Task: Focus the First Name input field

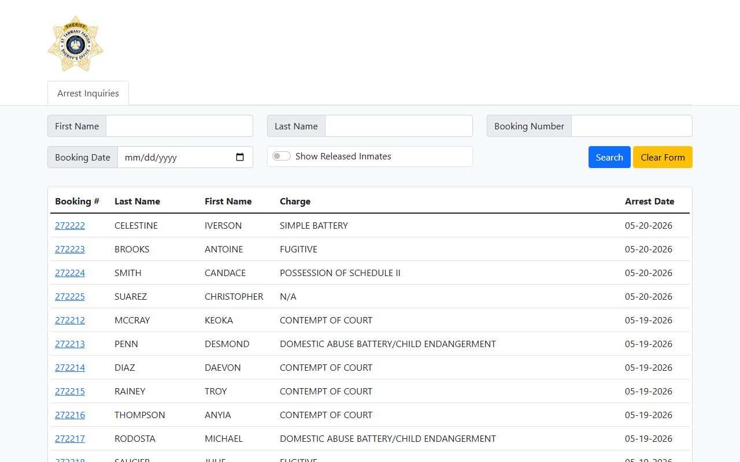Action: pos(179,126)
